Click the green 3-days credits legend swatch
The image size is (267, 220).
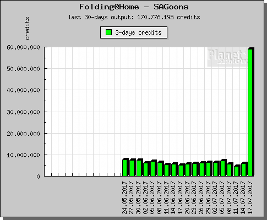(x=108, y=32)
